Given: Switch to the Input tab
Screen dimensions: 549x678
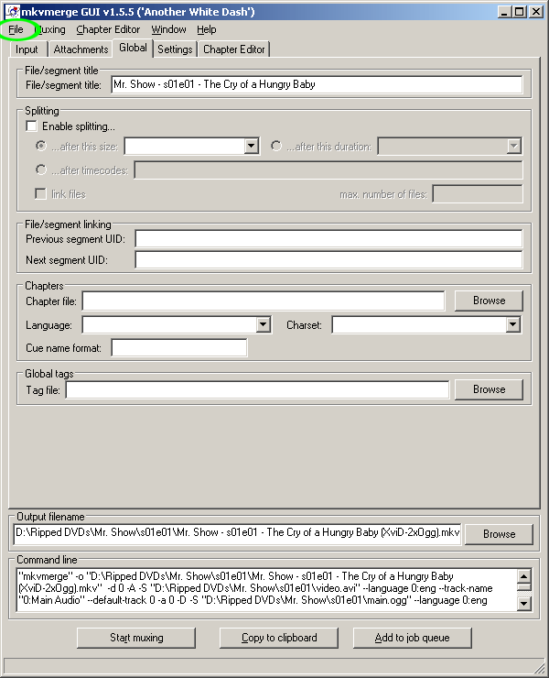Looking at the screenshot, I should [x=27, y=49].
